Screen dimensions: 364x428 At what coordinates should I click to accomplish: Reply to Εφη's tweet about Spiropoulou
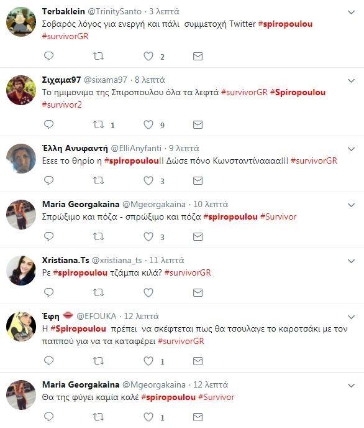(x=48, y=361)
